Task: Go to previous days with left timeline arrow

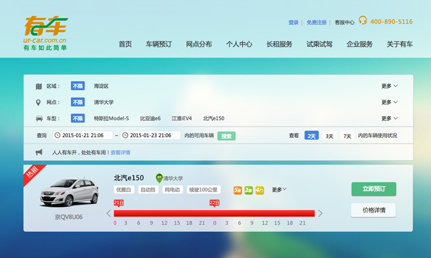Action: pyautogui.click(x=109, y=213)
